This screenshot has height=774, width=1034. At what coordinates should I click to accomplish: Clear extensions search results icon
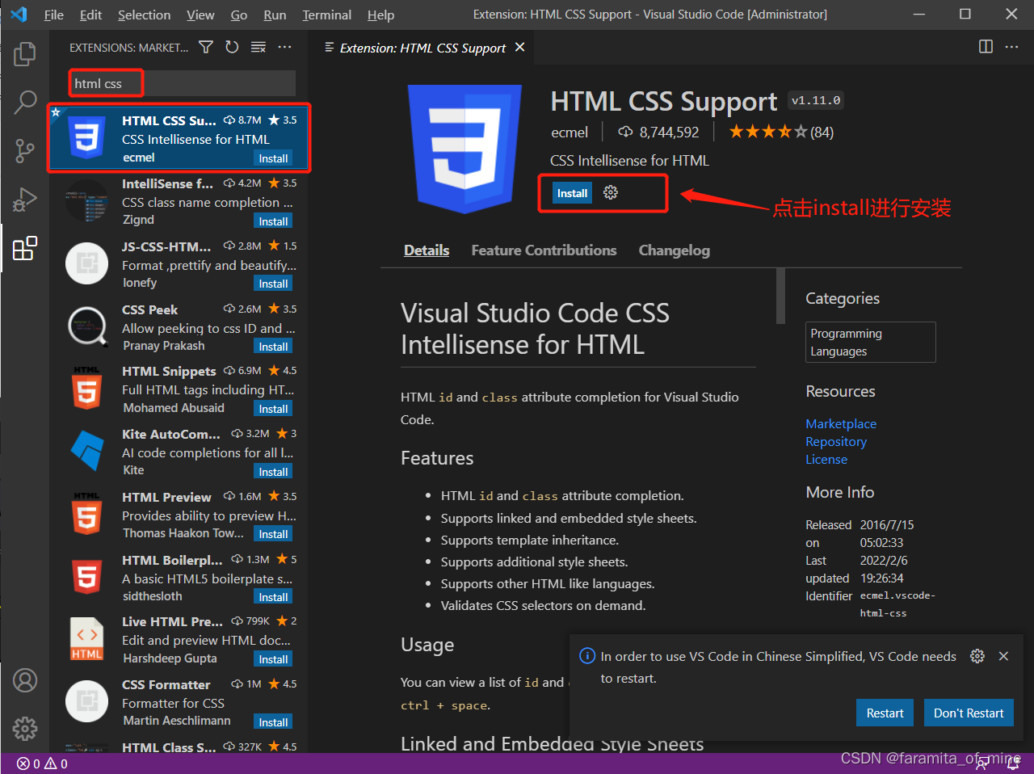click(x=258, y=47)
